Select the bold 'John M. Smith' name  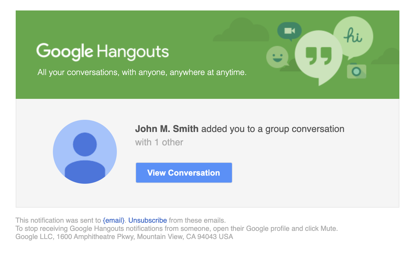coord(167,129)
